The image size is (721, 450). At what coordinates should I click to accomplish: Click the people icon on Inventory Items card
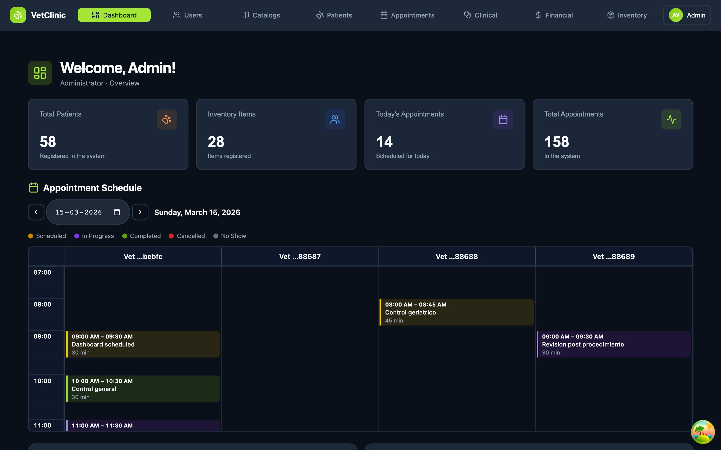coord(335,120)
